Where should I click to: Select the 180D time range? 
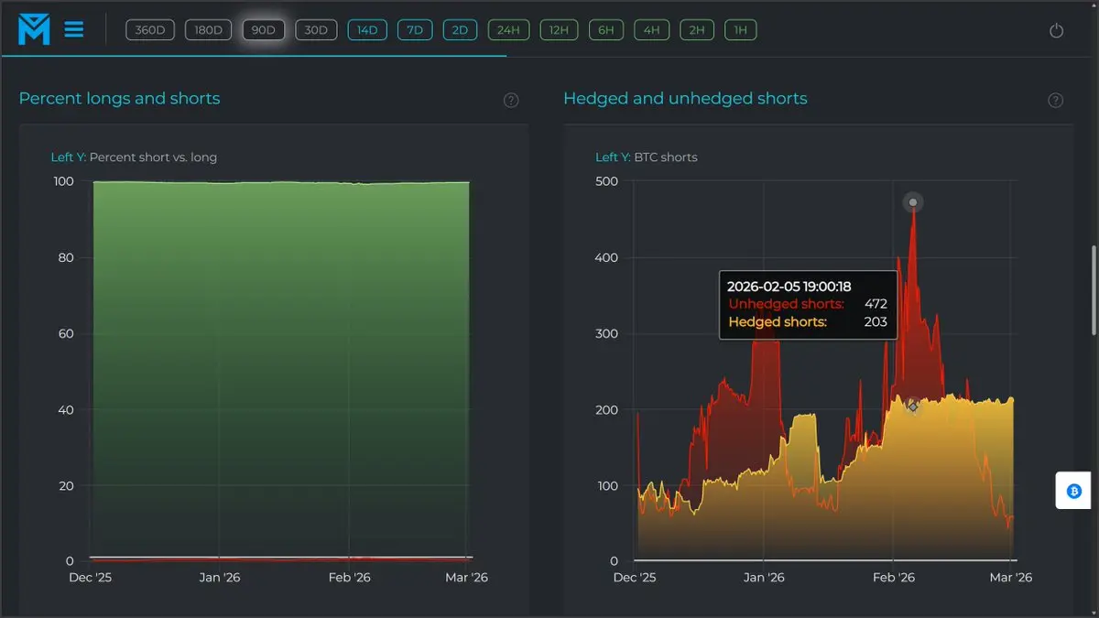208,30
